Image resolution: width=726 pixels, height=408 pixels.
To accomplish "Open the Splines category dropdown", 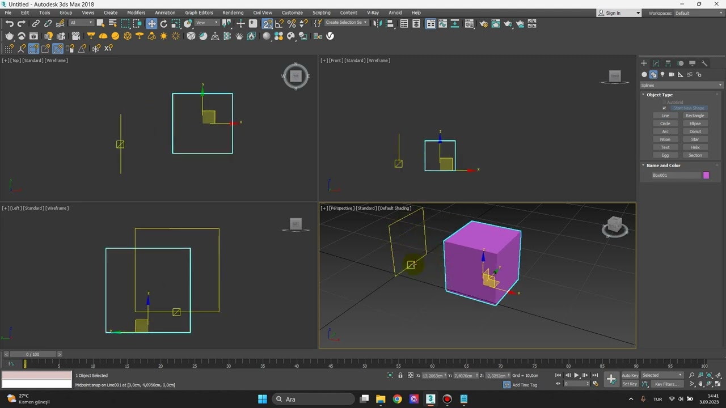I will [681, 85].
